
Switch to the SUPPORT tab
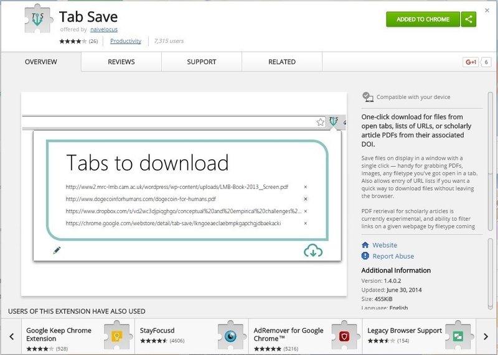(x=202, y=62)
